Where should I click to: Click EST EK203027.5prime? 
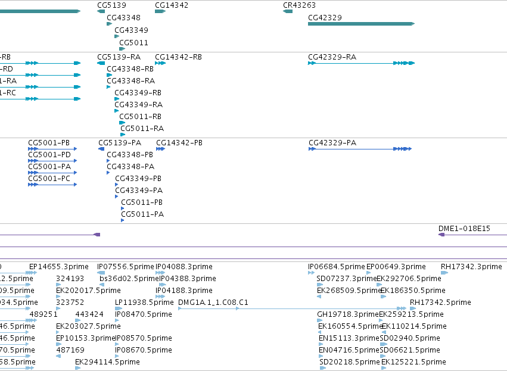pos(88,326)
